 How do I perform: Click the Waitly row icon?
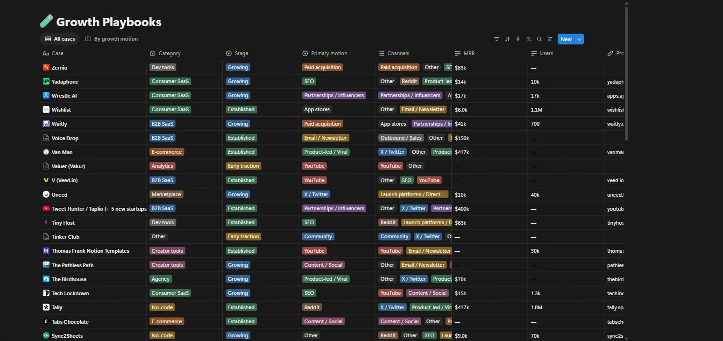tap(46, 124)
